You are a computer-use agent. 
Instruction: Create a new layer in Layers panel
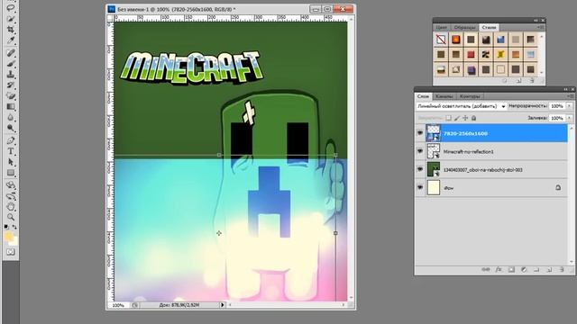coord(549,270)
